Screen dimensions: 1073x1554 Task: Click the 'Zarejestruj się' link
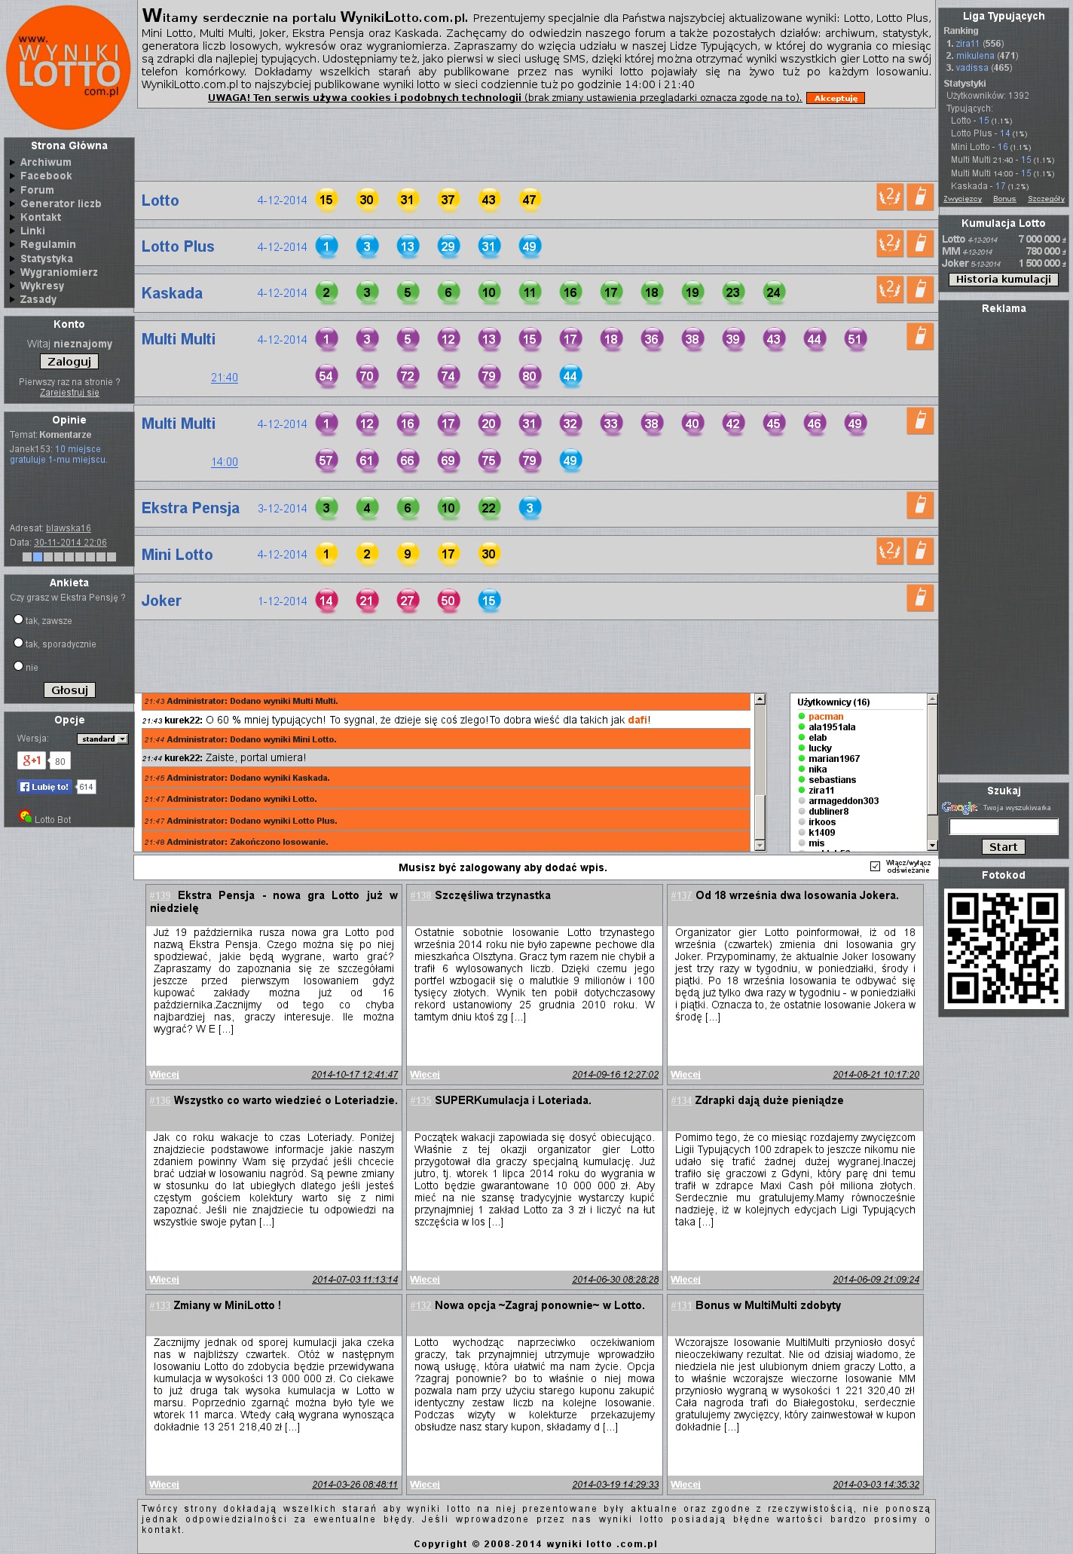[x=69, y=393]
